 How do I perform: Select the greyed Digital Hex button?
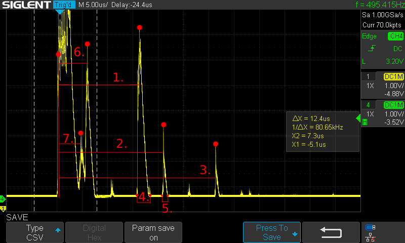[94, 232]
